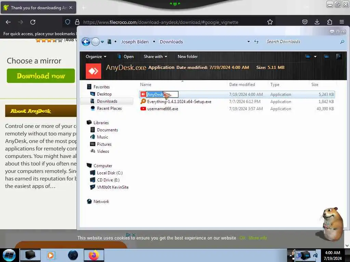Open Recent Places
350x262 pixels.
pos(109,108)
